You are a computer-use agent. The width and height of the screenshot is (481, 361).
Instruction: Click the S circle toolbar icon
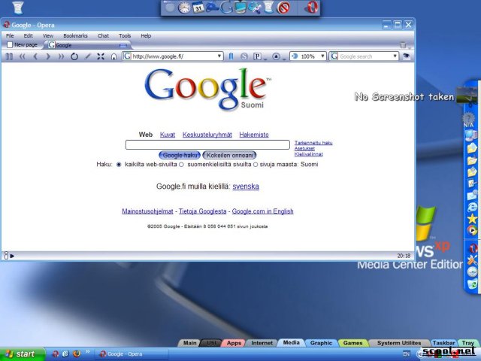[244, 56]
